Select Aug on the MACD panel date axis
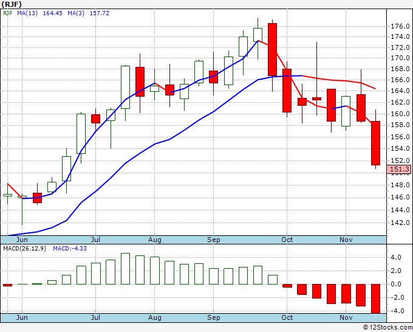The width and height of the screenshot is (413, 332). point(155,317)
